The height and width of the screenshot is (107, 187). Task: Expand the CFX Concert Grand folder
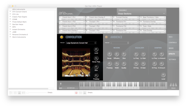pos(10,12)
